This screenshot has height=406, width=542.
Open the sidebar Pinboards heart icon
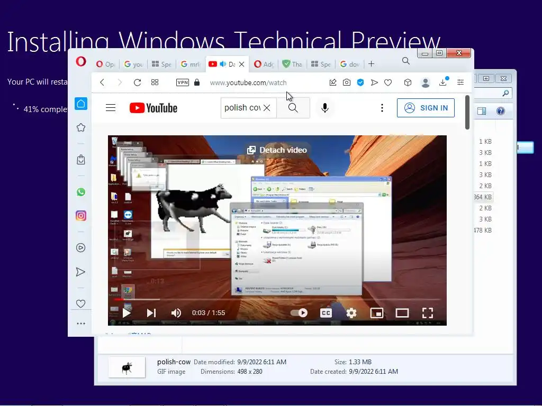pyautogui.click(x=80, y=304)
